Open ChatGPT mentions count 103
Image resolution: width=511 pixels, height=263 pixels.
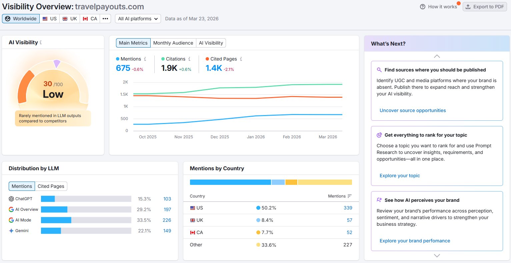(167, 199)
